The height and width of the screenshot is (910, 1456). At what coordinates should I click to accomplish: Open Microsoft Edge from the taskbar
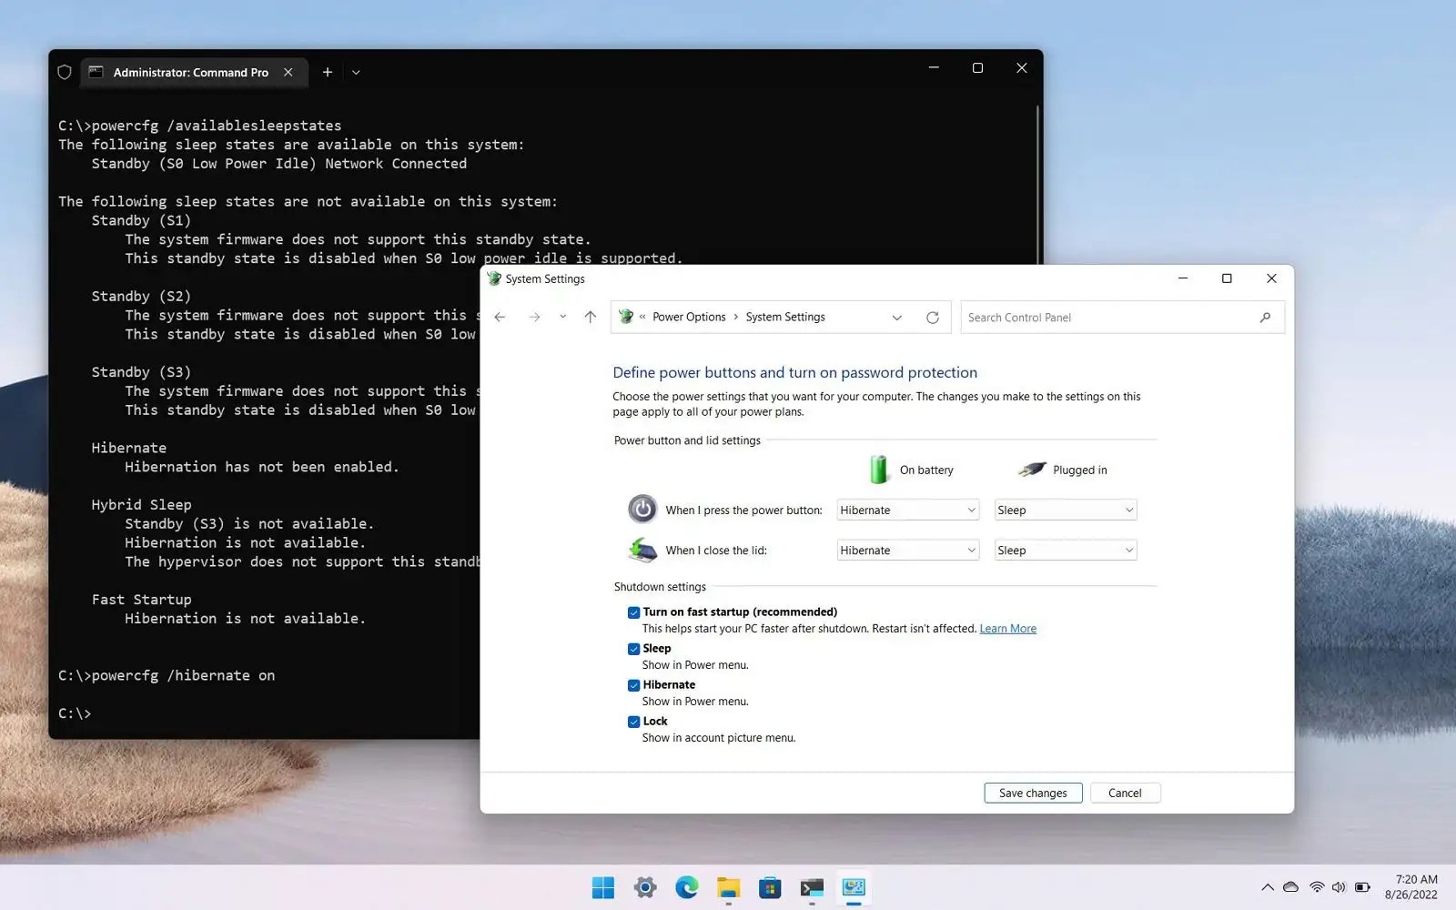687,887
